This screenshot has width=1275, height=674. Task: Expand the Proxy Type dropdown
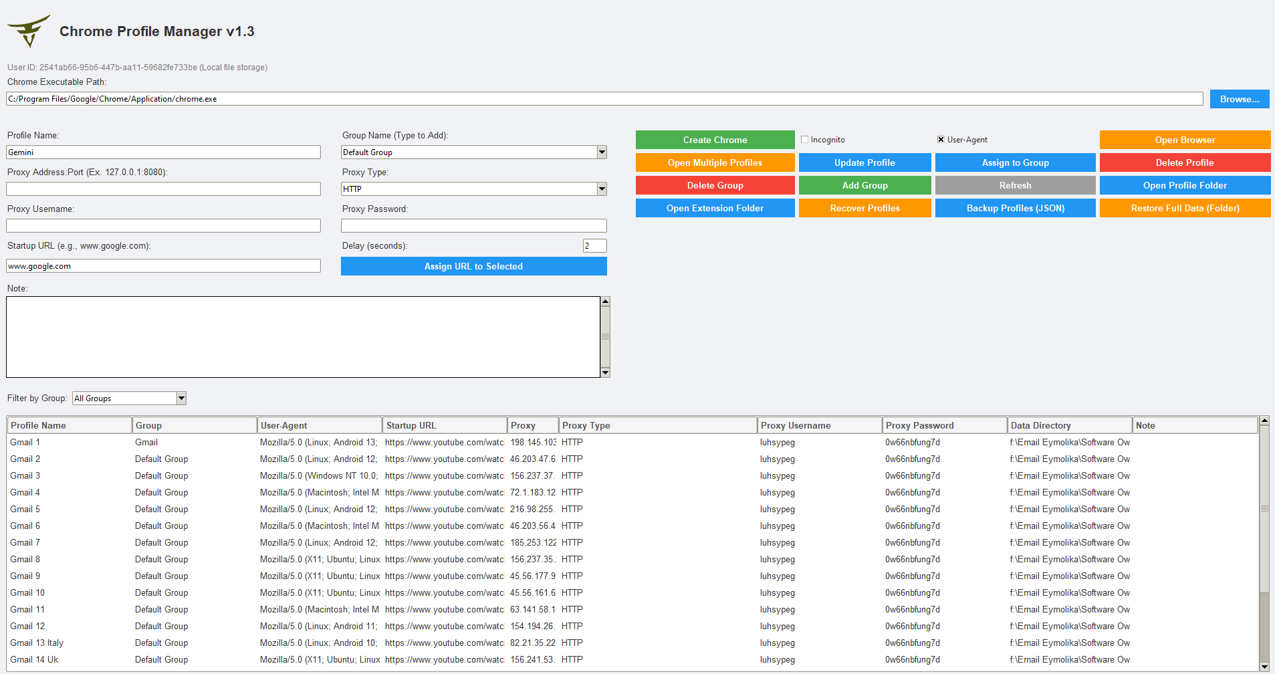click(x=602, y=189)
